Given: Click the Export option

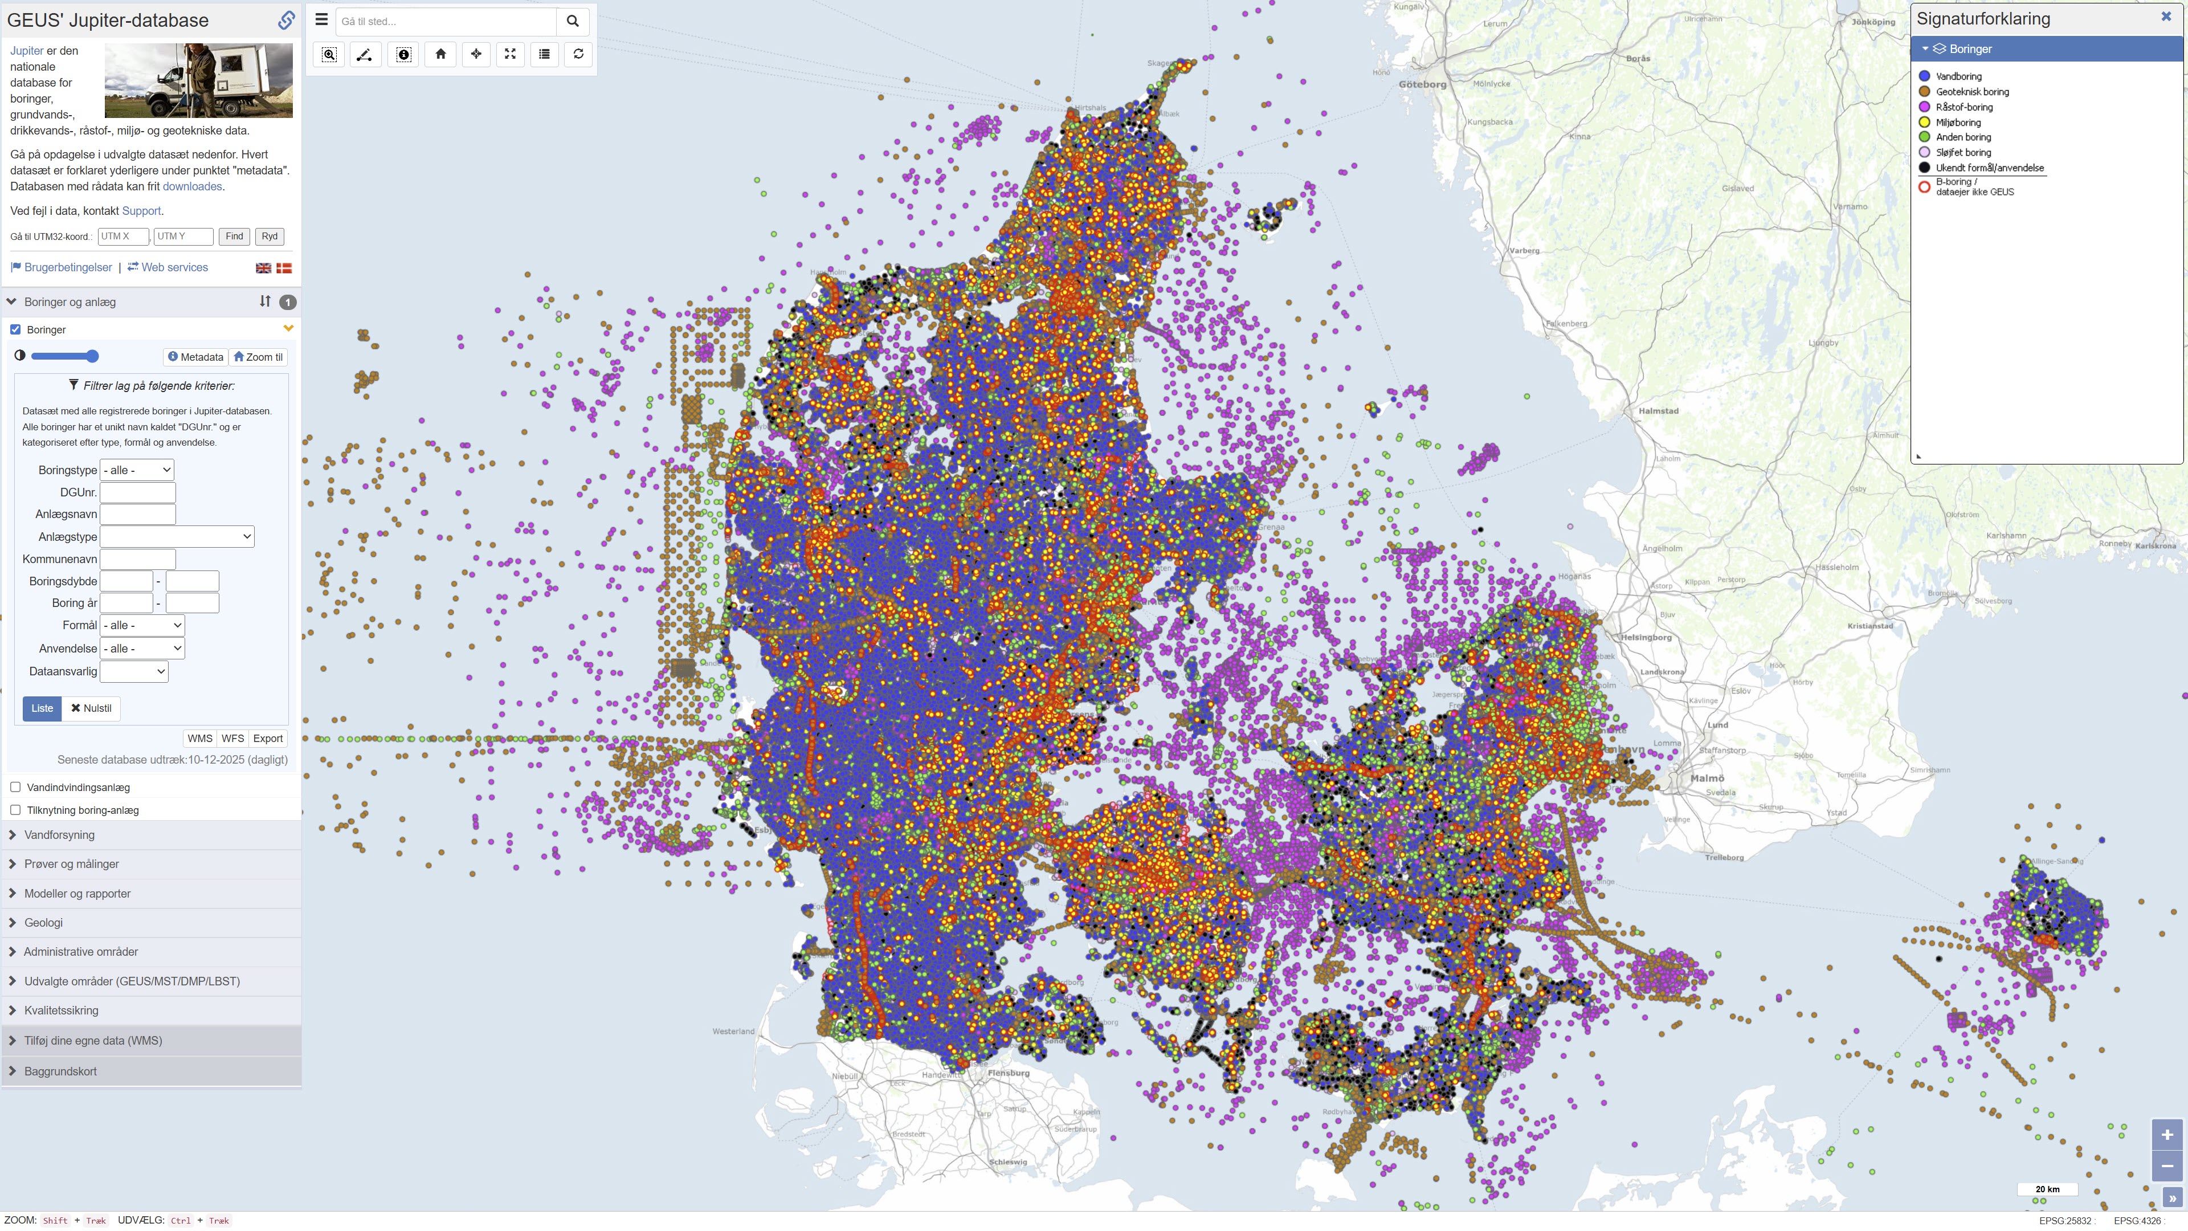Looking at the screenshot, I should [268, 739].
